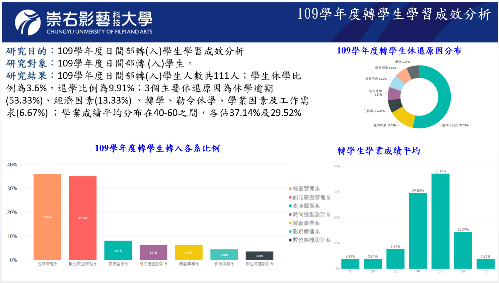Click the 40% y-axis label of department chart
The width and height of the screenshot is (499, 283).
pos(12,165)
